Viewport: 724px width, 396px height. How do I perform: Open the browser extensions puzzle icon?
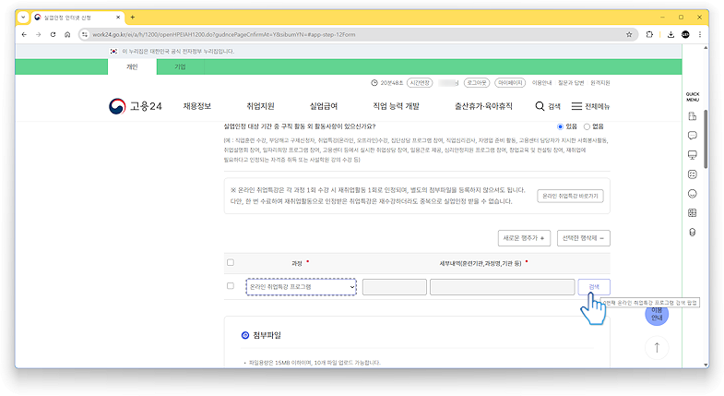point(649,35)
